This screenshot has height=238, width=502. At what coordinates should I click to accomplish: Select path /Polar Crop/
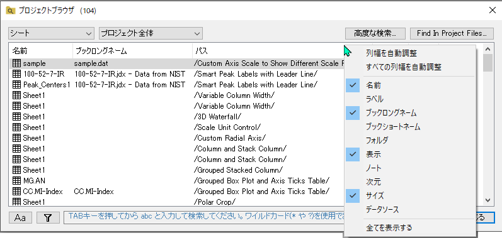pyautogui.click(x=215, y=202)
